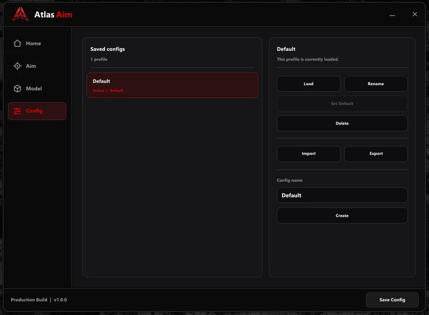Image resolution: width=429 pixels, height=315 pixels.
Task: Switch to the Aim tab
Action: (x=37, y=66)
